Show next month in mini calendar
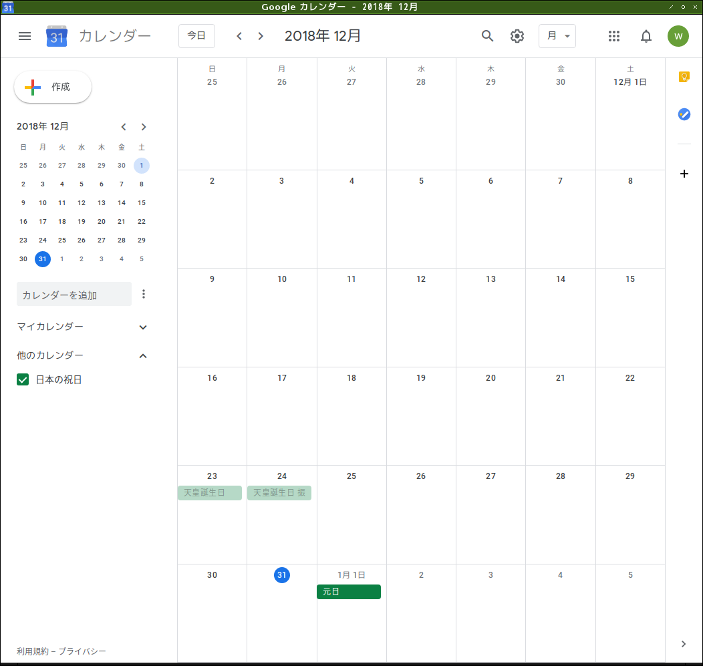This screenshot has width=703, height=666. click(x=144, y=127)
